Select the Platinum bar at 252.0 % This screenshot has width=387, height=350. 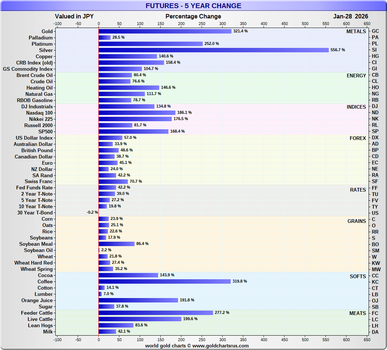pos(150,44)
